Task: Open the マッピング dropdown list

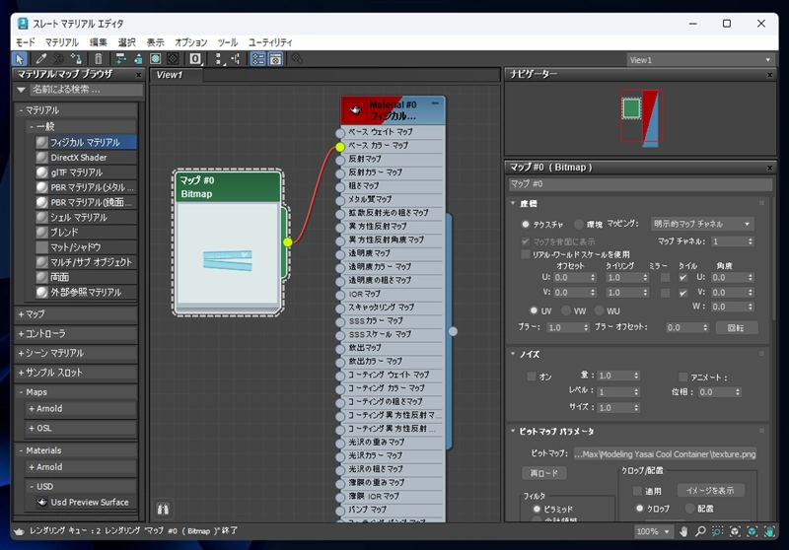Action: [702, 225]
